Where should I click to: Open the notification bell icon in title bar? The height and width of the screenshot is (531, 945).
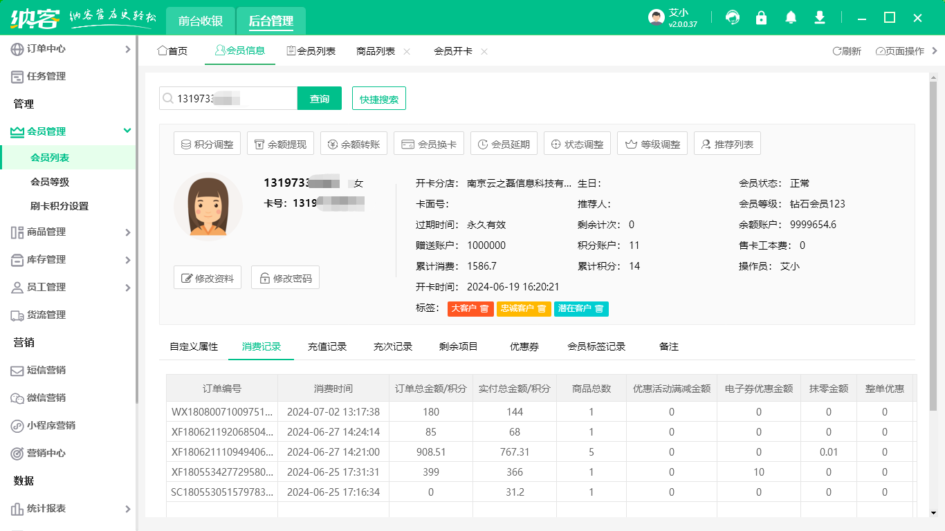[791, 17]
